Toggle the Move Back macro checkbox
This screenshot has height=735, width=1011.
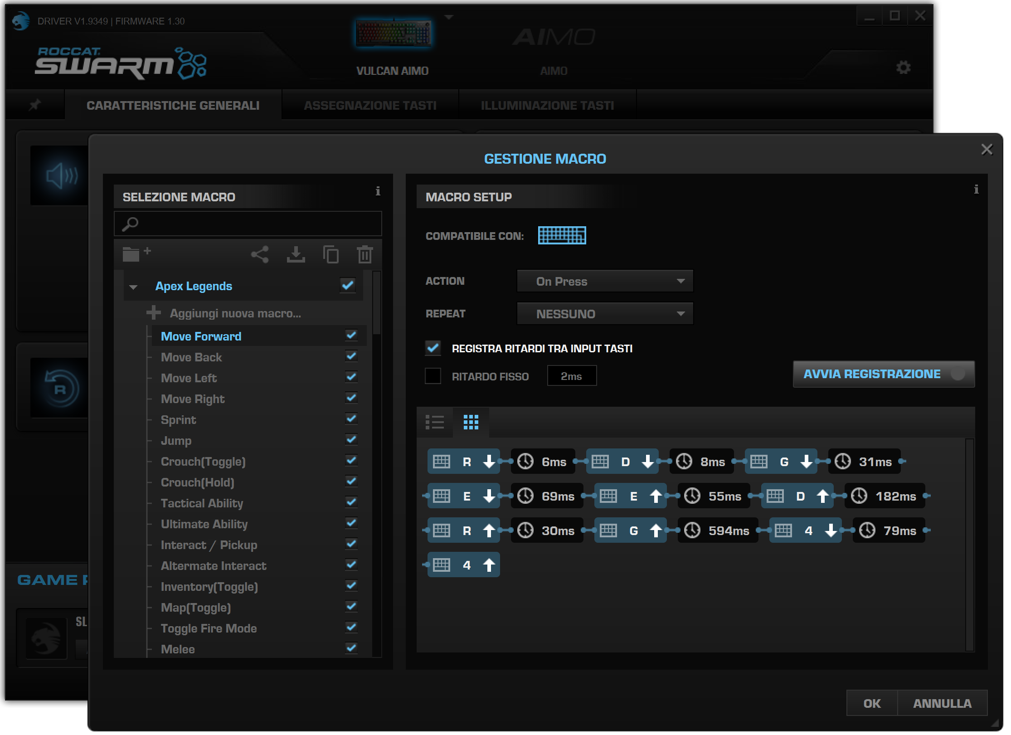(351, 356)
